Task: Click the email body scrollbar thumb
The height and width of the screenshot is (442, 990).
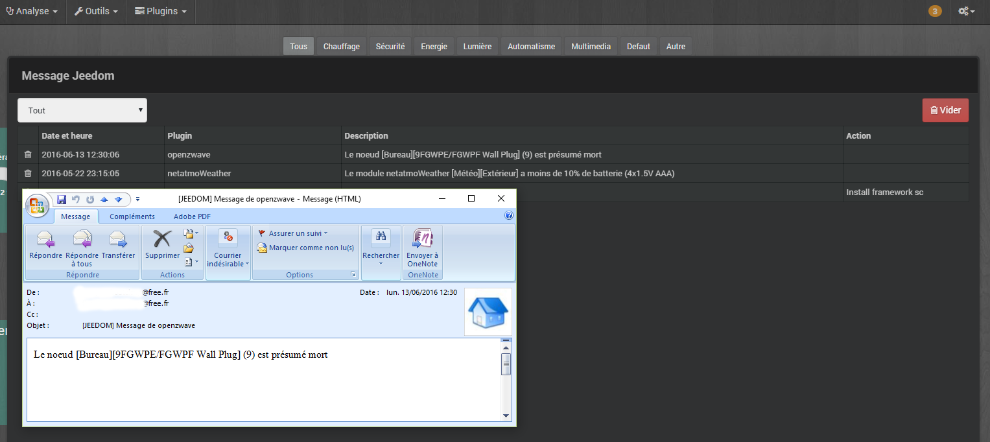Action: coord(506,364)
